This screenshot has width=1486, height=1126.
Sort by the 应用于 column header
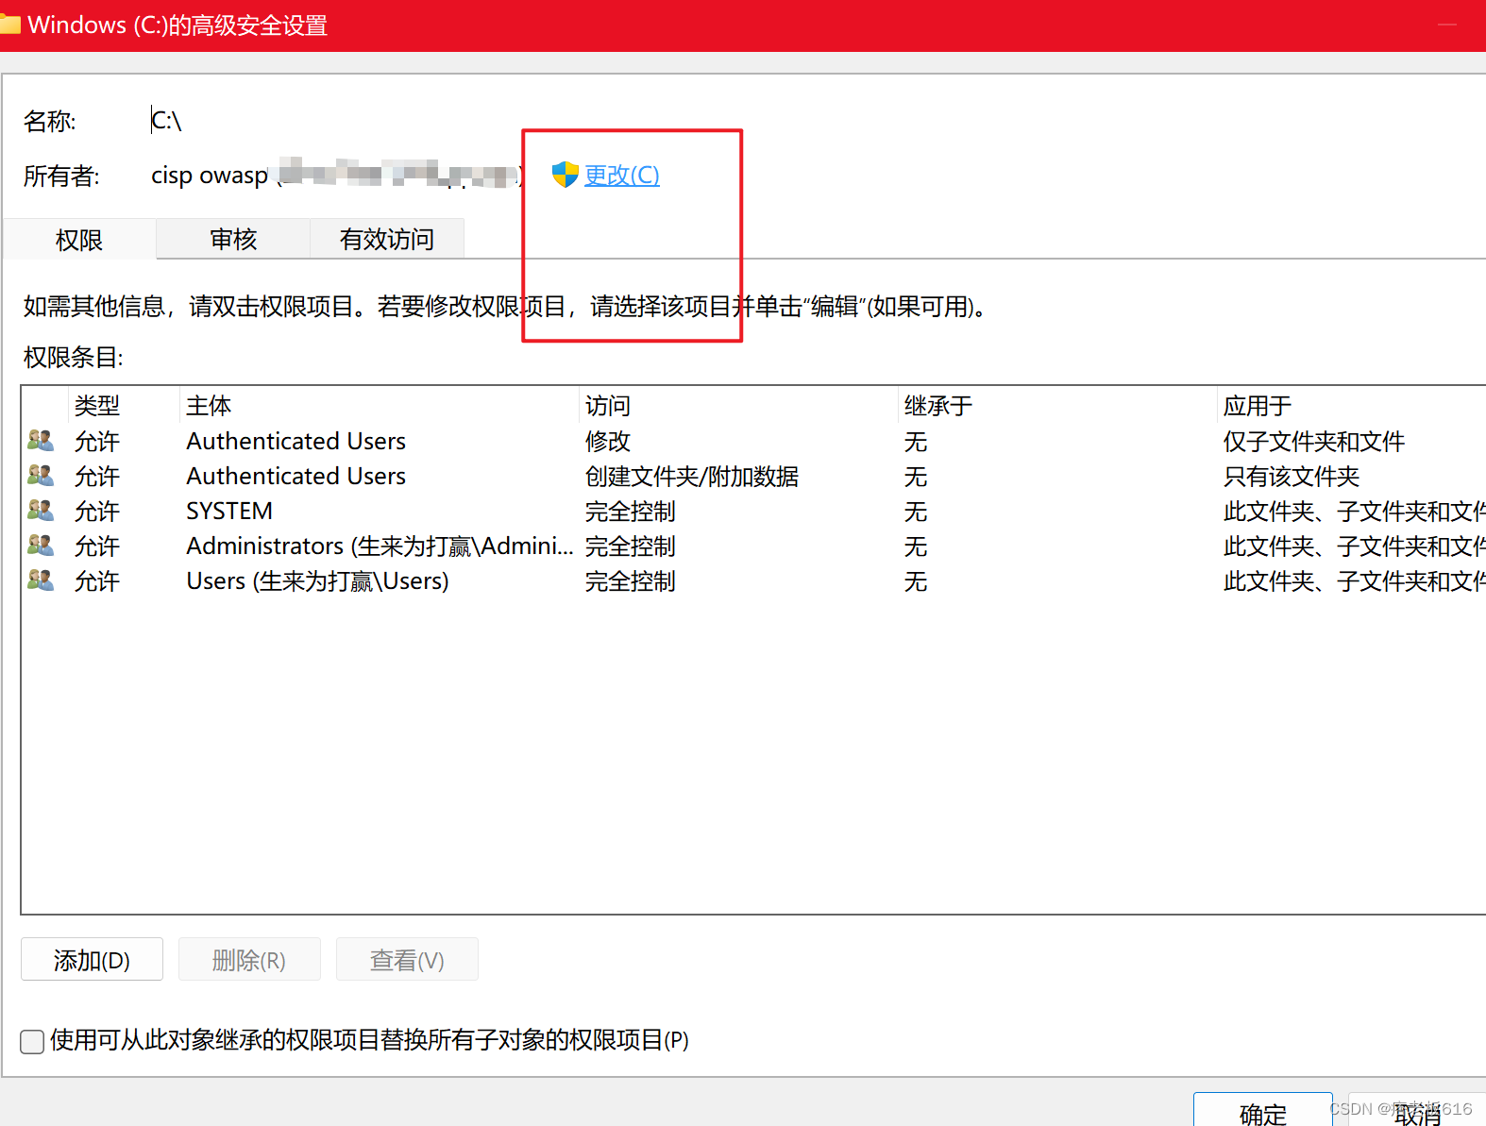pyautogui.click(x=1352, y=406)
